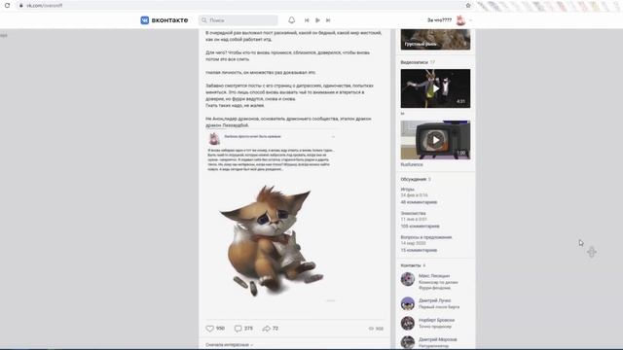Viewport: 623px width, 350px height.
Task: Open the 'Игры' discussion topic
Action: [407, 190]
